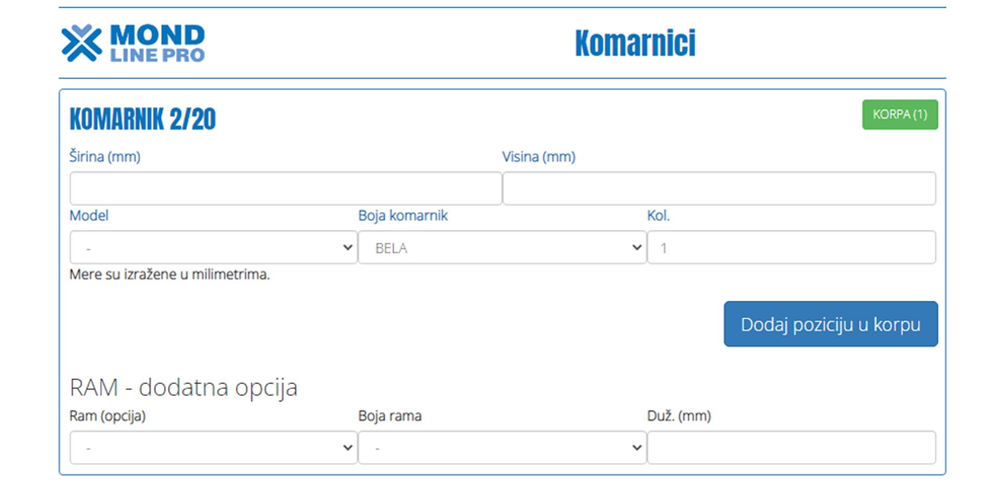Click the Širina (mm) label
Image resolution: width=1001 pixels, height=490 pixels.
(x=105, y=156)
